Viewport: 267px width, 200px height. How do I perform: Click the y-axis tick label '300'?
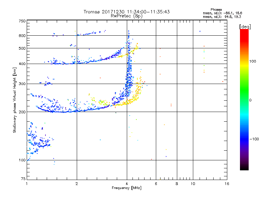[x=22, y=84]
